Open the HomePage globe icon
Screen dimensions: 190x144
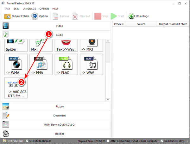point(131,16)
